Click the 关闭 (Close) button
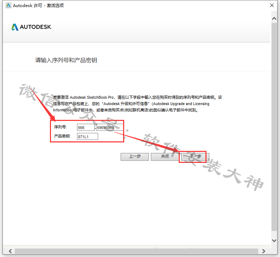This screenshot has height=257, width=280. [165, 157]
